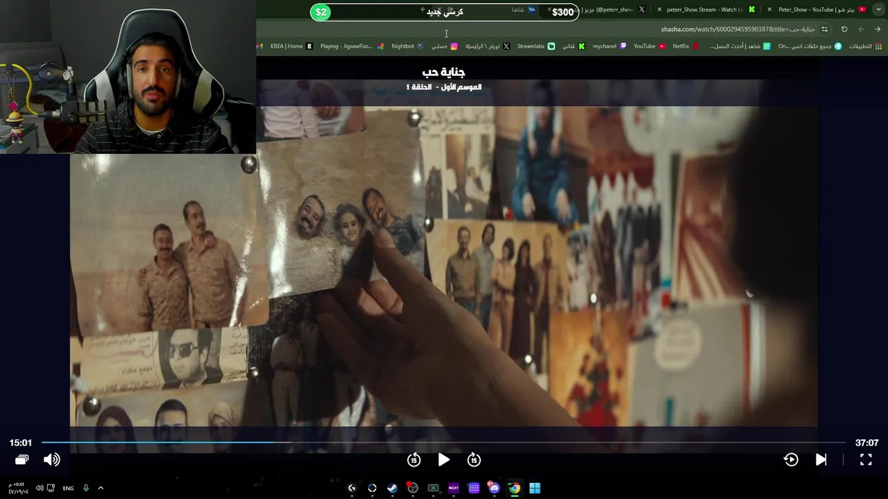Open the YouTube bookmark
Viewport: 888px width, 499px height.
coord(649,46)
